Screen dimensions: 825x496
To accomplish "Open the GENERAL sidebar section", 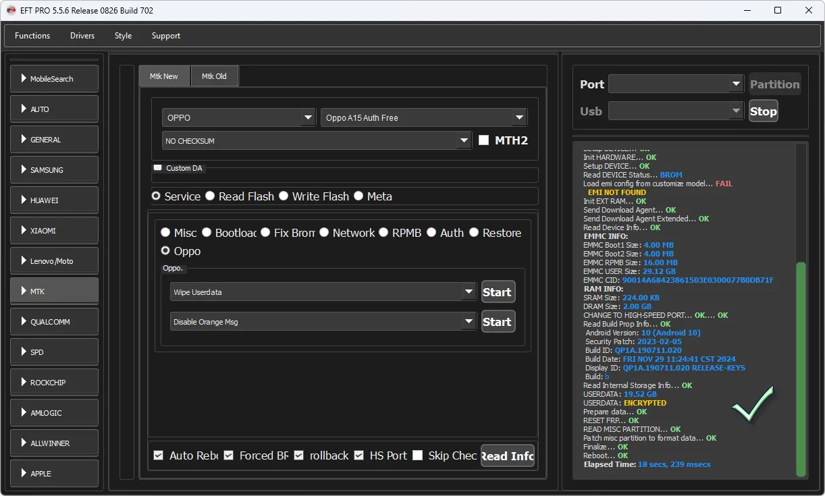I will (54, 140).
